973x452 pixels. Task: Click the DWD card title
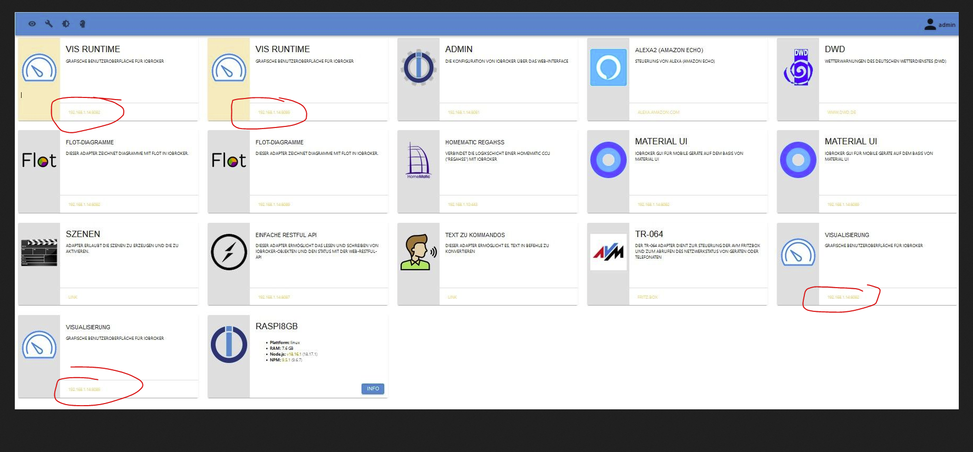(835, 49)
